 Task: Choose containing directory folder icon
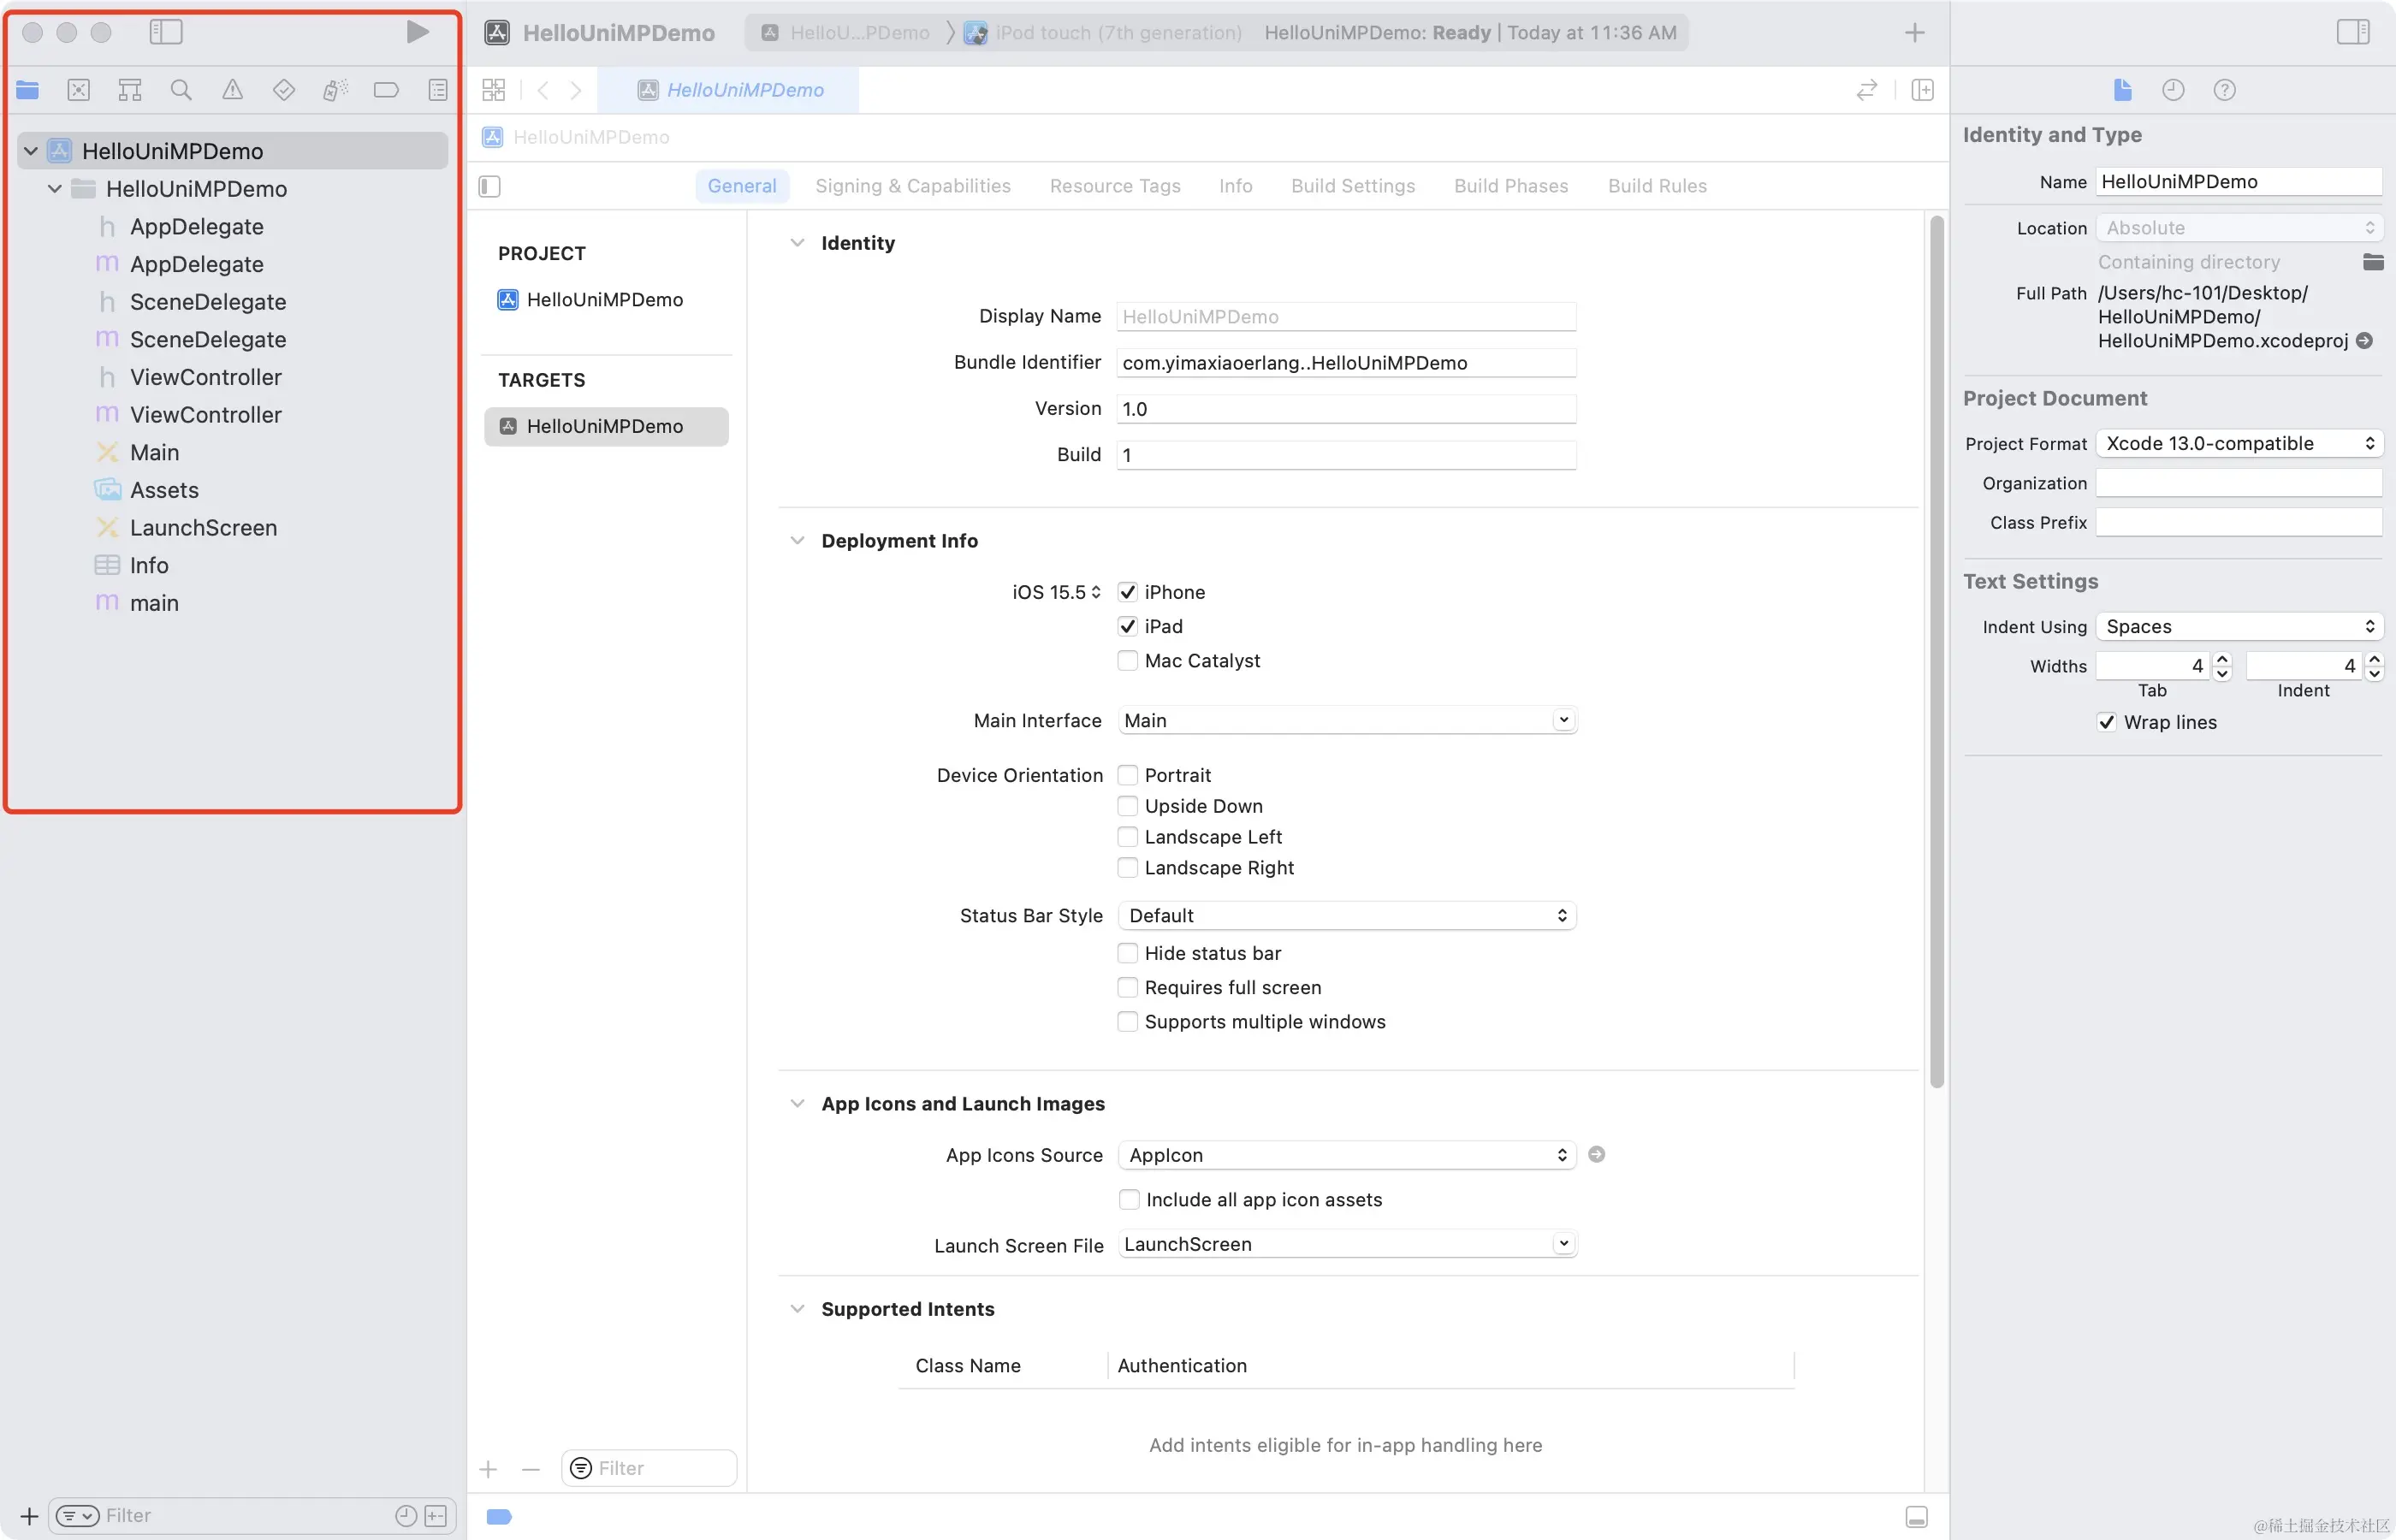point(2373,262)
